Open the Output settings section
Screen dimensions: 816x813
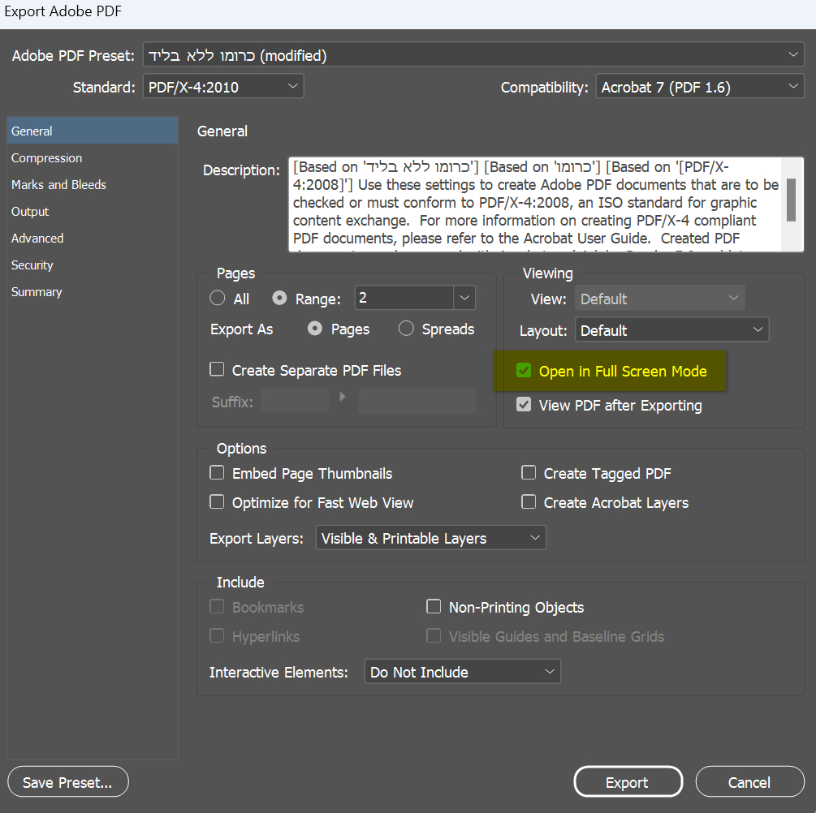pyautogui.click(x=30, y=212)
